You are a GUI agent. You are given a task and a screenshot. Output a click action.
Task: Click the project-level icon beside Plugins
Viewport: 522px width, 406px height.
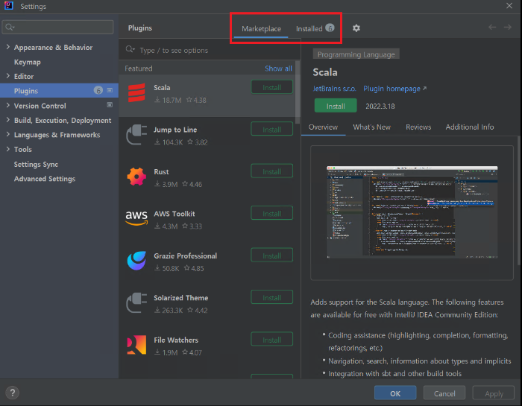coord(110,90)
